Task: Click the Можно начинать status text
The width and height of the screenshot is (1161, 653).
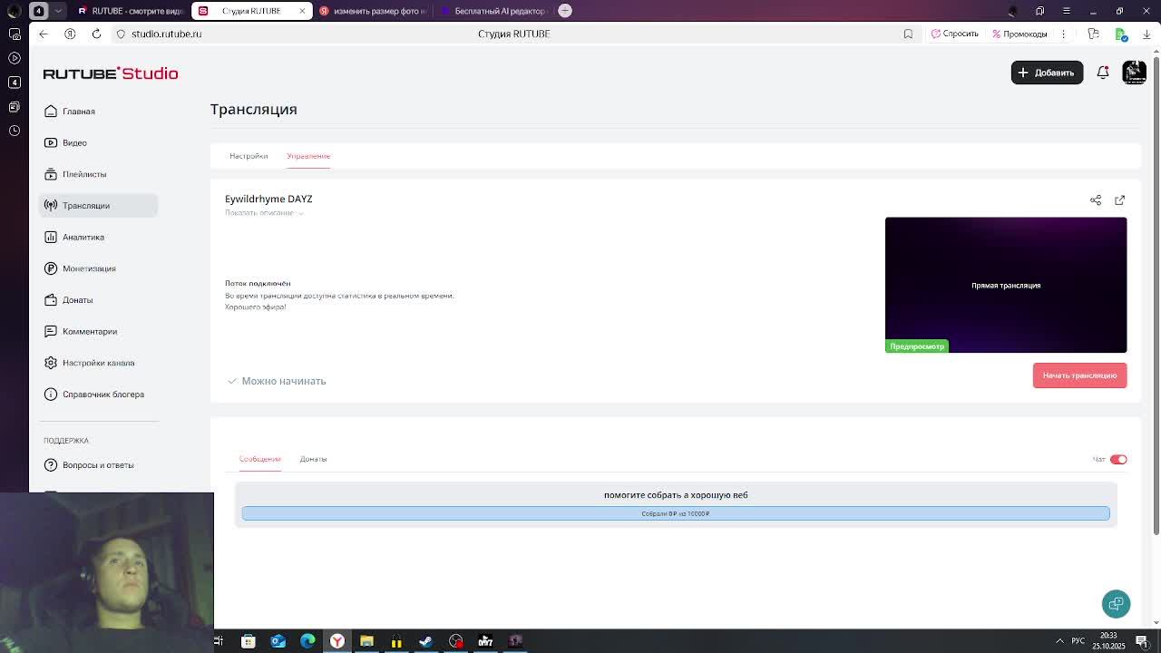Action: [x=284, y=381]
